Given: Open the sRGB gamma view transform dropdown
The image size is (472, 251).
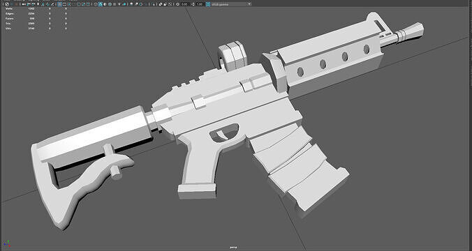Looking at the screenshot, I should [231, 4].
